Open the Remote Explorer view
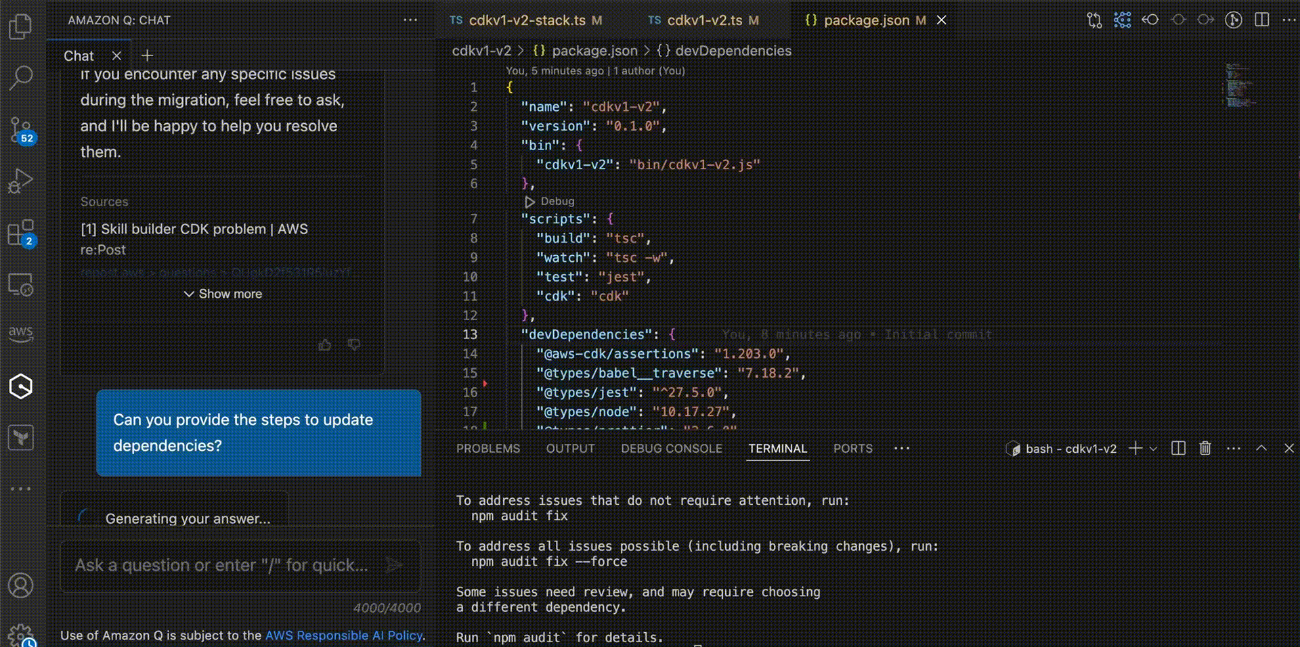Screen dimensions: 1300x647 (x=20, y=286)
